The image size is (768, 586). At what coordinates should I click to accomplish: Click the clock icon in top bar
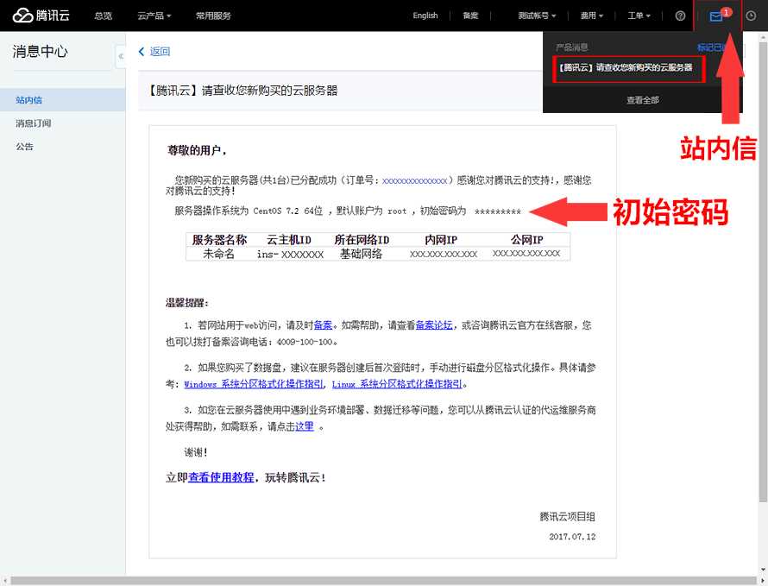751,16
